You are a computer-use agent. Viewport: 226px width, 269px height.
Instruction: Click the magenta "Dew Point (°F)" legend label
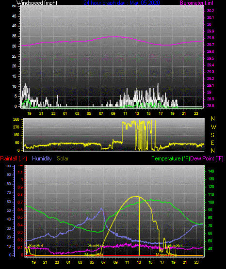[207, 158]
